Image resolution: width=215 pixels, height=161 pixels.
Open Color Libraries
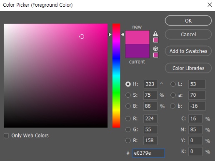[x=188, y=68]
